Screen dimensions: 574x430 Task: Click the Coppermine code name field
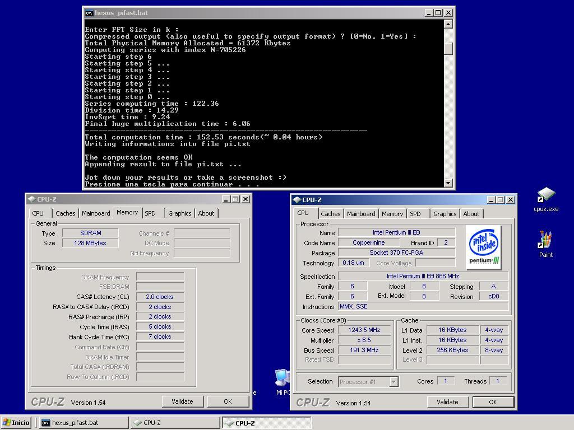369,242
